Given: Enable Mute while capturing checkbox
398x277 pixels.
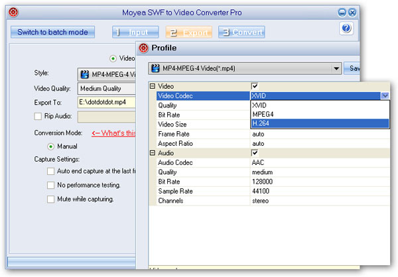Looking at the screenshot, I should [x=51, y=199].
